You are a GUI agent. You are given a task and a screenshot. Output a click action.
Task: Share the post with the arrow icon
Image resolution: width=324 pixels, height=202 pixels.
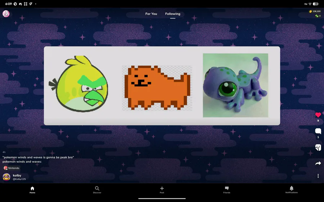[x=318, y=163]
